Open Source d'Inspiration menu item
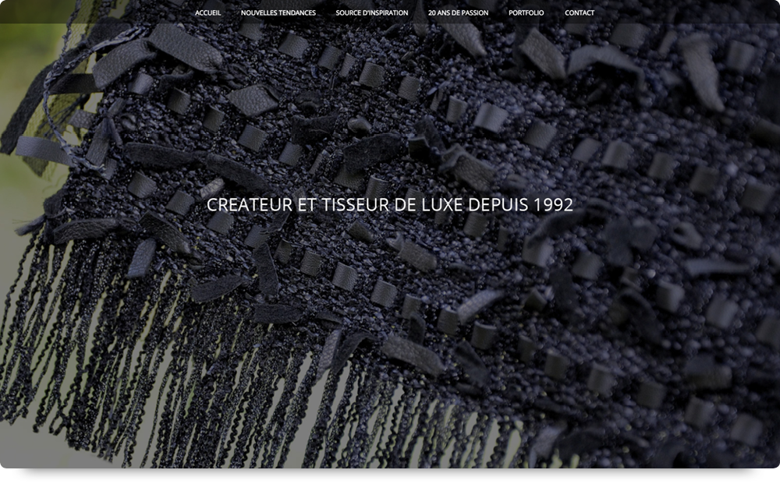 [371, 12]
